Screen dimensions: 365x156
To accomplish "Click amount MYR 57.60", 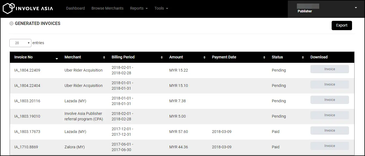I will [179, 132].
